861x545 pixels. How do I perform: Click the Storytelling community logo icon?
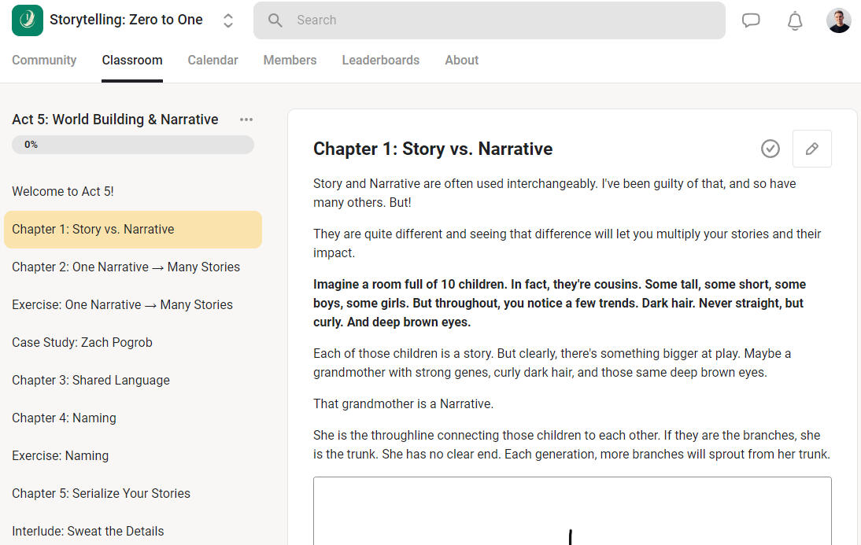(28, 20)
